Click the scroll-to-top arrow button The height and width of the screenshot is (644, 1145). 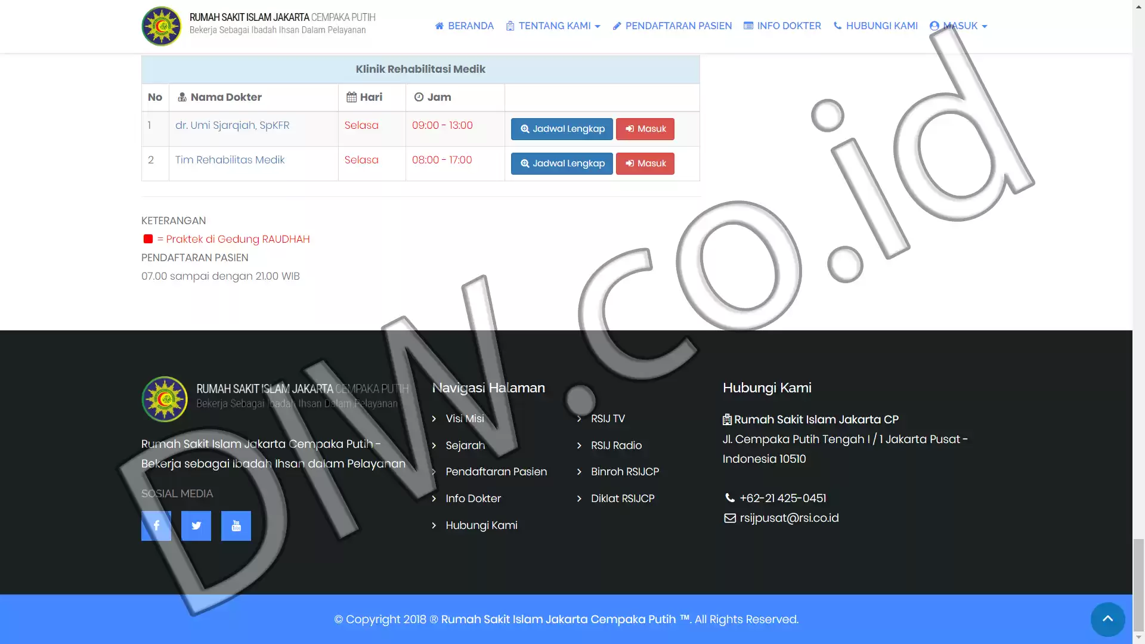tap(1107, 620)
